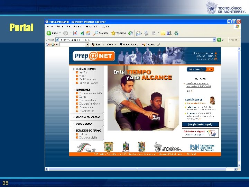Open the Edición menu
The height and width of the screenshot is (187, 249).
60,27
